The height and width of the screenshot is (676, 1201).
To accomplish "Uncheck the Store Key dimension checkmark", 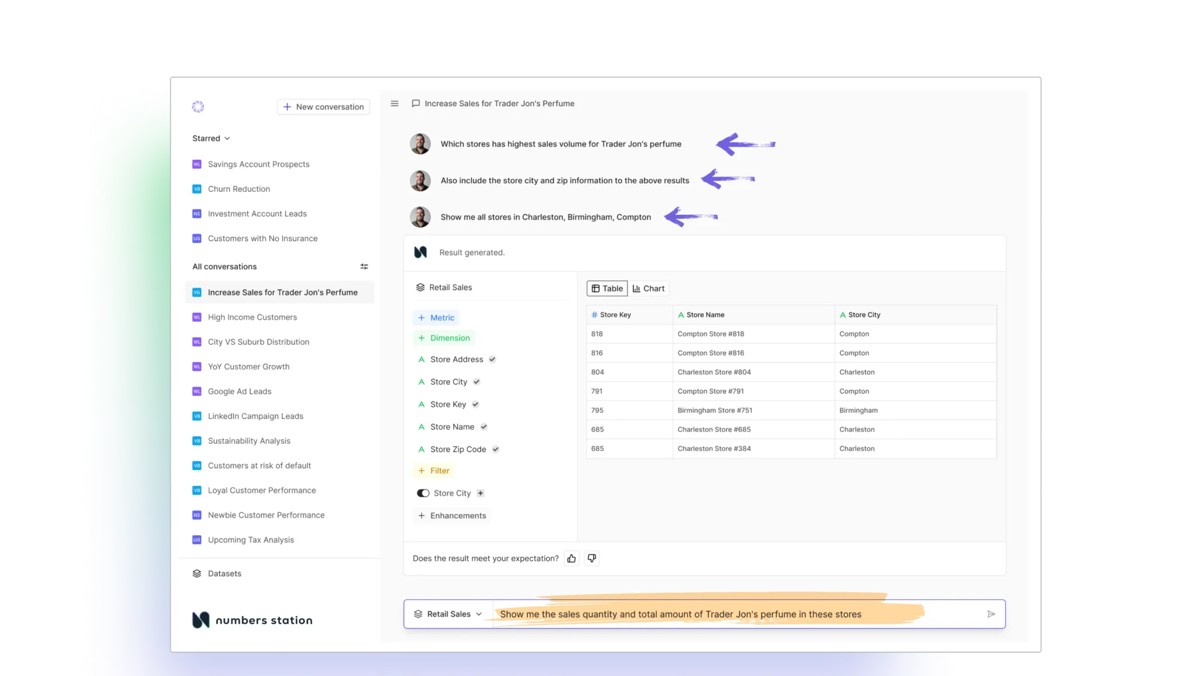I will point(475,404).
